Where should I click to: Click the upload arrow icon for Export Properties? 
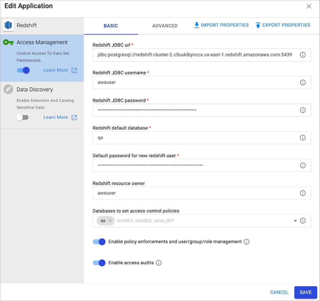pyautogui.click(x=258, y=25)
